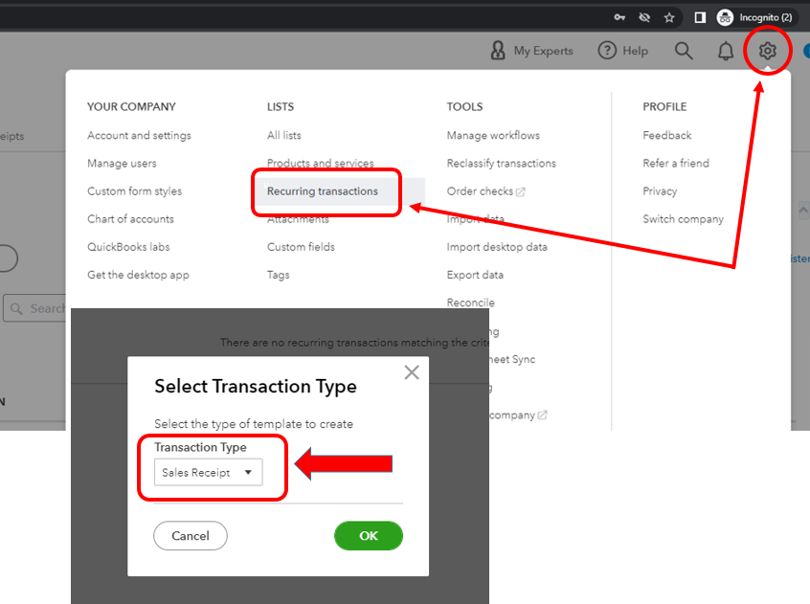
Task: Click the My Experts person icon
Action: click(496, 51)
